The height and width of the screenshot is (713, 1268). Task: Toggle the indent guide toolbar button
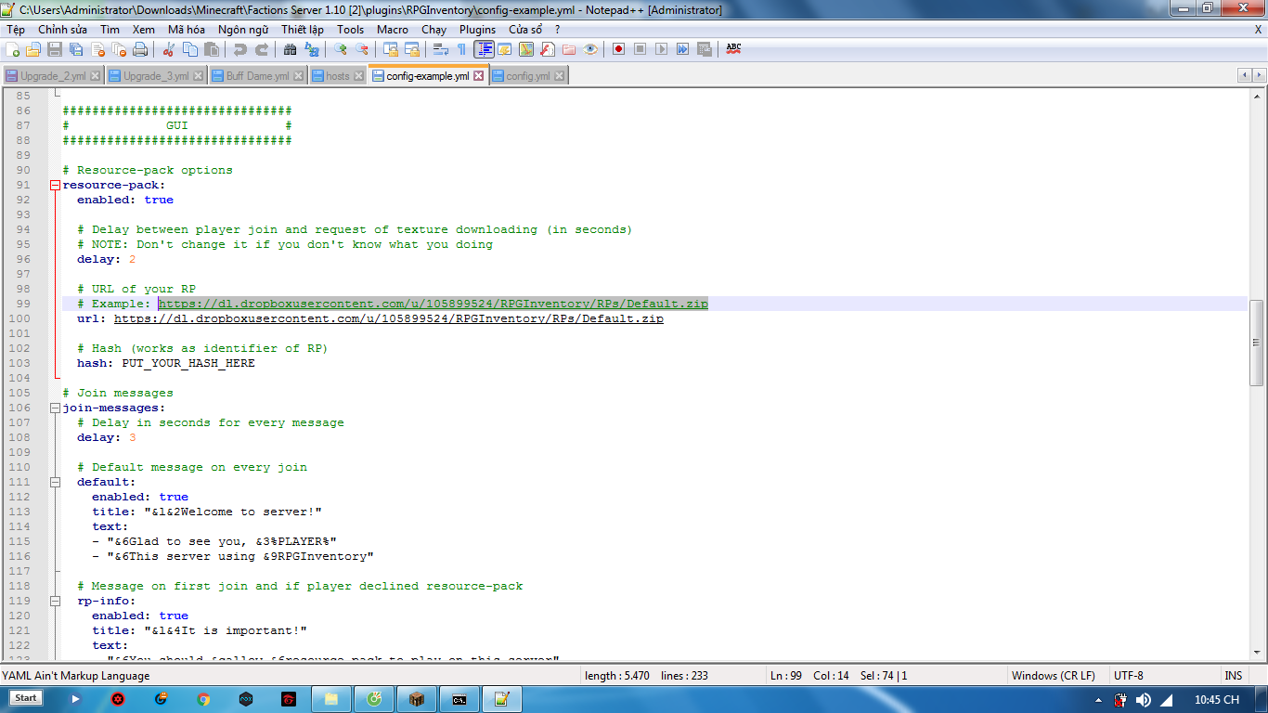pyautogui.click(x=484, y=49)
